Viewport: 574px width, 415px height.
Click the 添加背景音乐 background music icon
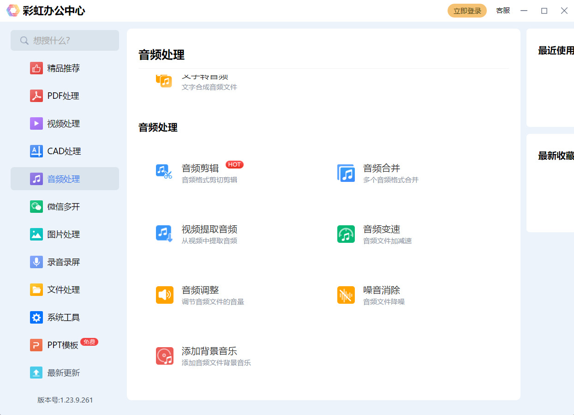(164, 356)
